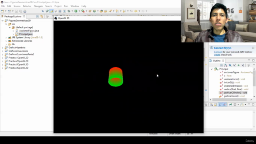This screenshot has height=144, width=256.
Task: Maximize the Outline view panel
Action: coord(253,60)
